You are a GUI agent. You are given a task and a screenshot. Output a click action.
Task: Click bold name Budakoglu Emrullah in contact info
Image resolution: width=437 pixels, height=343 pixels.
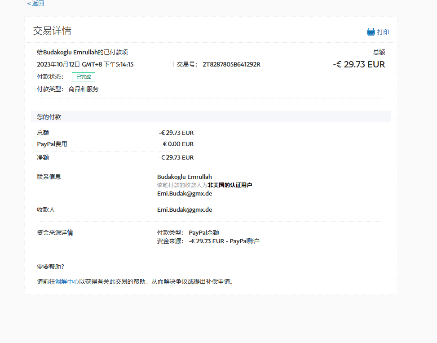pos(185,177)
